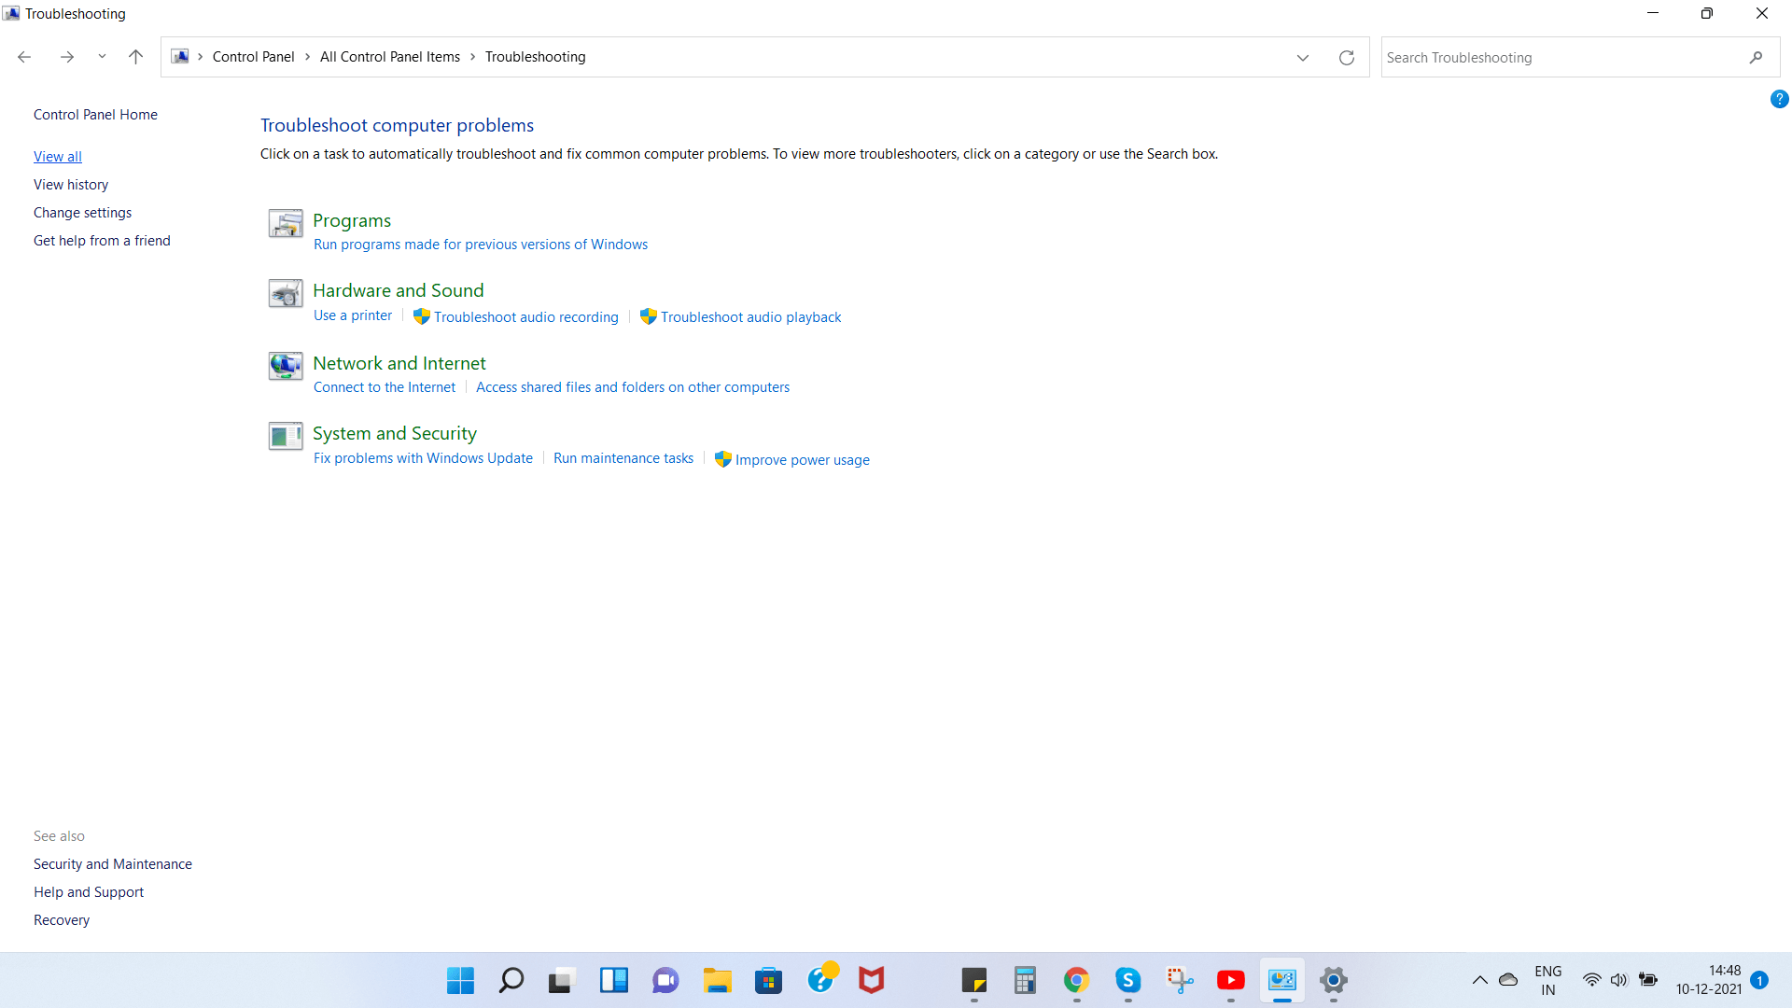Viewport: 1792px width, 1008px height.
Task: Click the back navigation arrow
Action: (x=26, y=57)
